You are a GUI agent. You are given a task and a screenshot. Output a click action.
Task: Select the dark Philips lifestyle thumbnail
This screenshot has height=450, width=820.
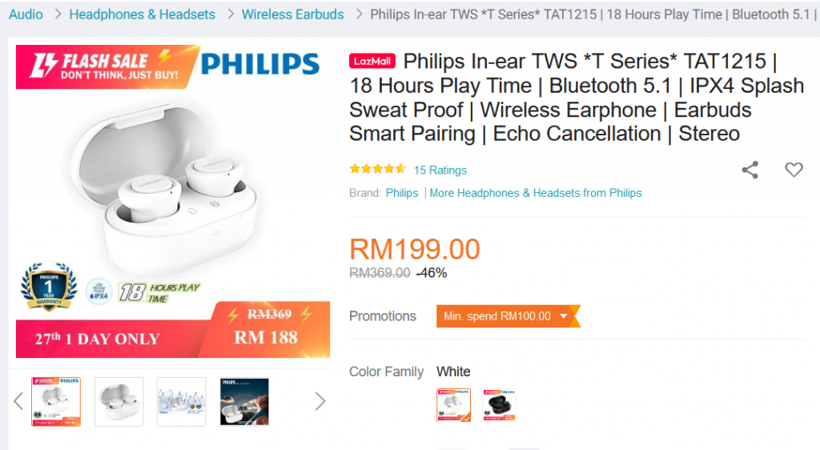(x=244, y=401)
